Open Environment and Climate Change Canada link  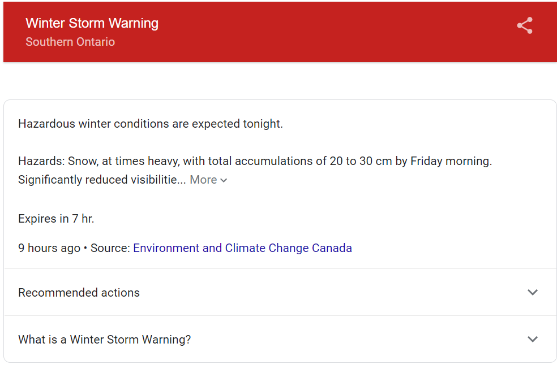pyautogui.click(x=242, y=248)
